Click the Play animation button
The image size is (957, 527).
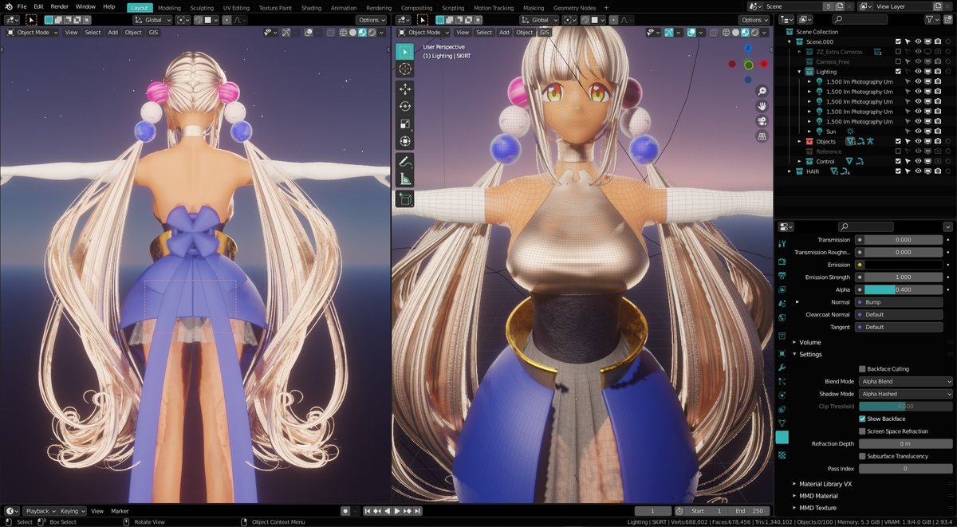point(396,511)
